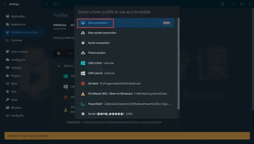Click the background PowerShell profile row
This screenshot has width=254, height=144.
pyautogui.click(x=114, y=122)
